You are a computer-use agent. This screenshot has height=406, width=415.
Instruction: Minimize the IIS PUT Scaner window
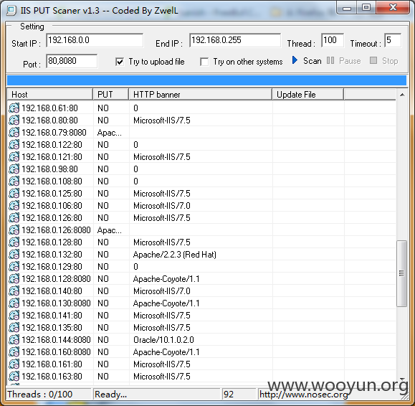click(x=347, y=8)
